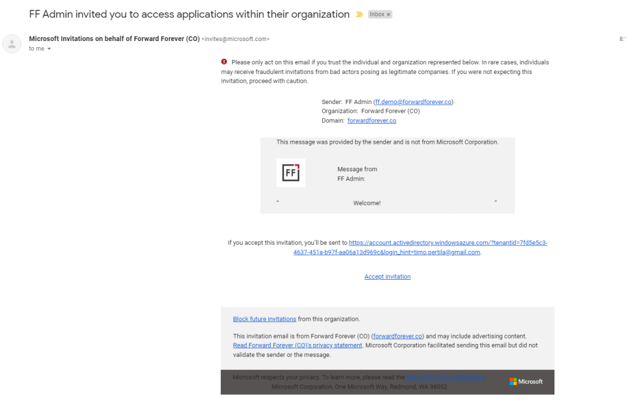Screen dimensions: 626x407
Task: Read Forward Forever (CO)'s privacy statement
Action: 297,345
